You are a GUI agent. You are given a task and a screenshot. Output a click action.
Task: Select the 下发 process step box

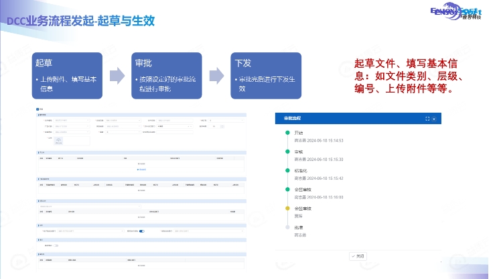click(266, 76)
